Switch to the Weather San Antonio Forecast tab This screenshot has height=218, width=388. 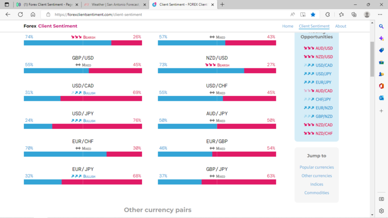112,4
